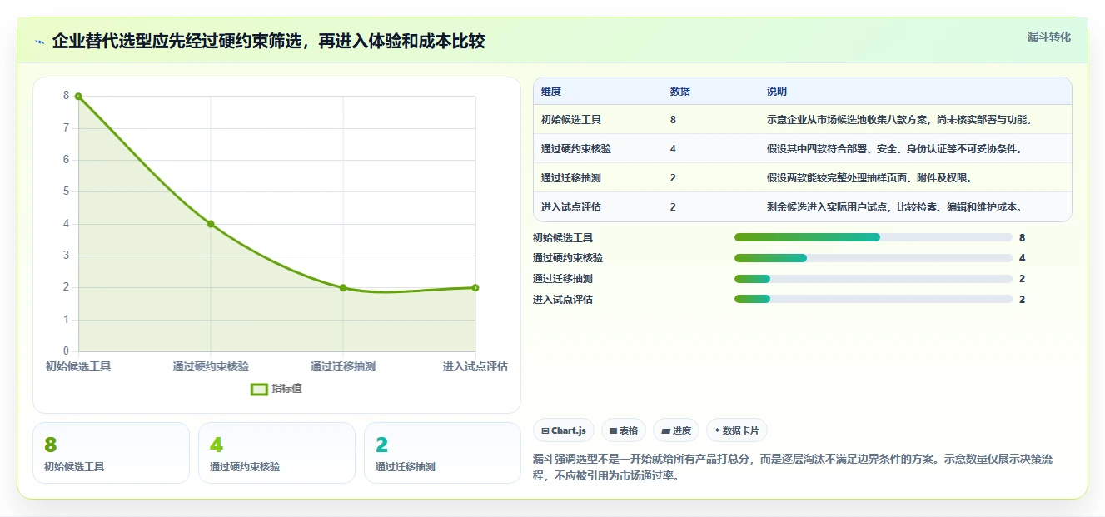Select the Chart.js chip
The height and width of the screenshot is (517, 1105).
click(x=564, y=430)
